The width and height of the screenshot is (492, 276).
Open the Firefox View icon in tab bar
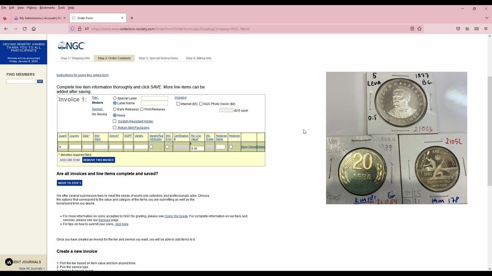(x=5, y=18)
